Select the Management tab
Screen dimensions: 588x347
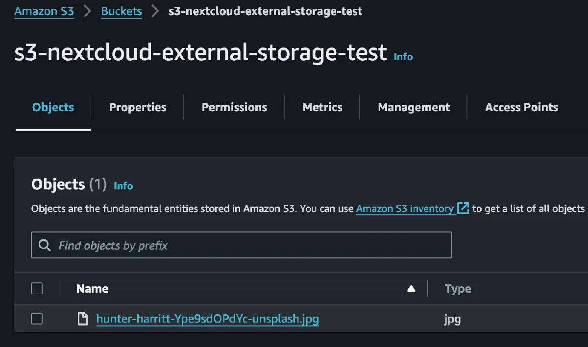[x=414, y=107]
